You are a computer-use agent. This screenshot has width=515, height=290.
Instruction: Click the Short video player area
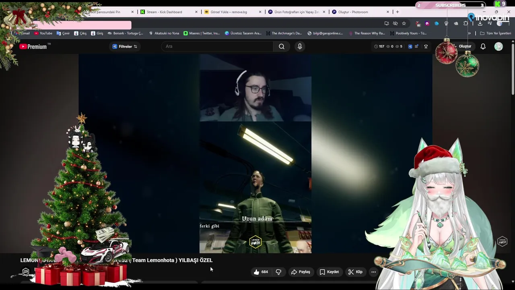[255, 153]
